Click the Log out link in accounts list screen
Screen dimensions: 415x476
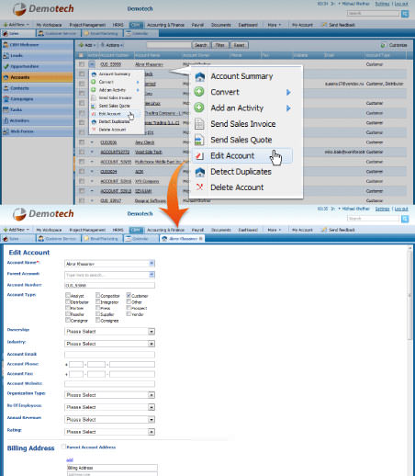click(401, 4)
